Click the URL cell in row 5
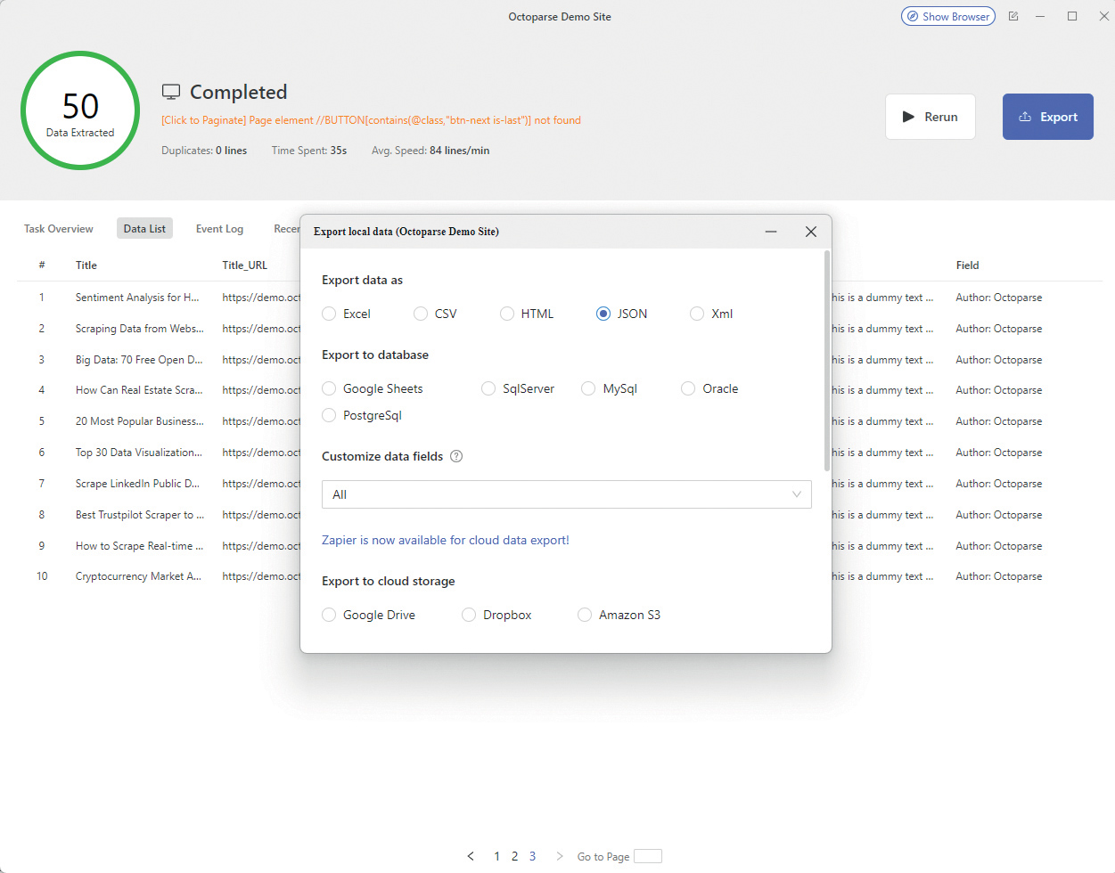The image size is (1115, 873). pyautogui.click(x=261, y=421)
